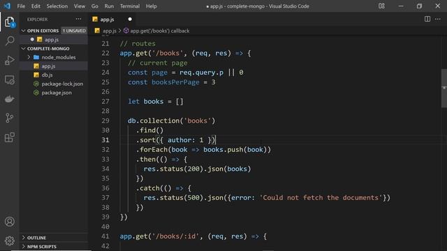Open the Edit menu
447x251 pixels.
(36, 6)
